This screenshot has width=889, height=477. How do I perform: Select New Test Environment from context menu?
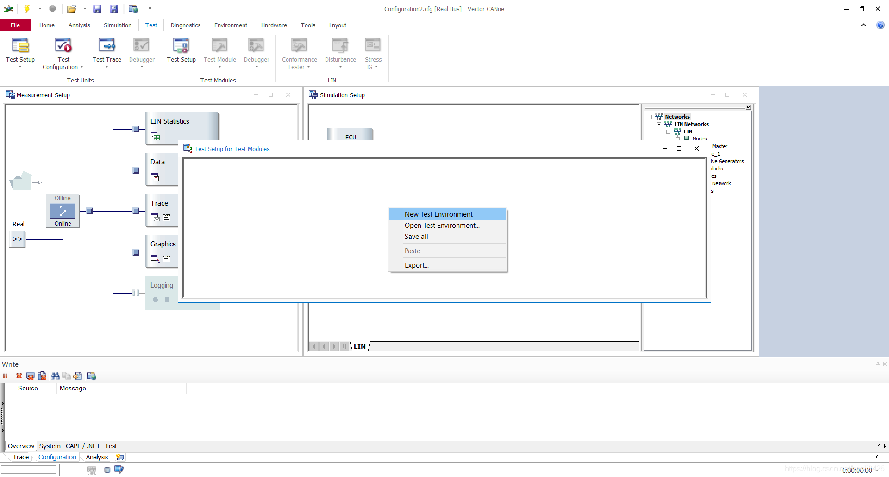point(447,214)
